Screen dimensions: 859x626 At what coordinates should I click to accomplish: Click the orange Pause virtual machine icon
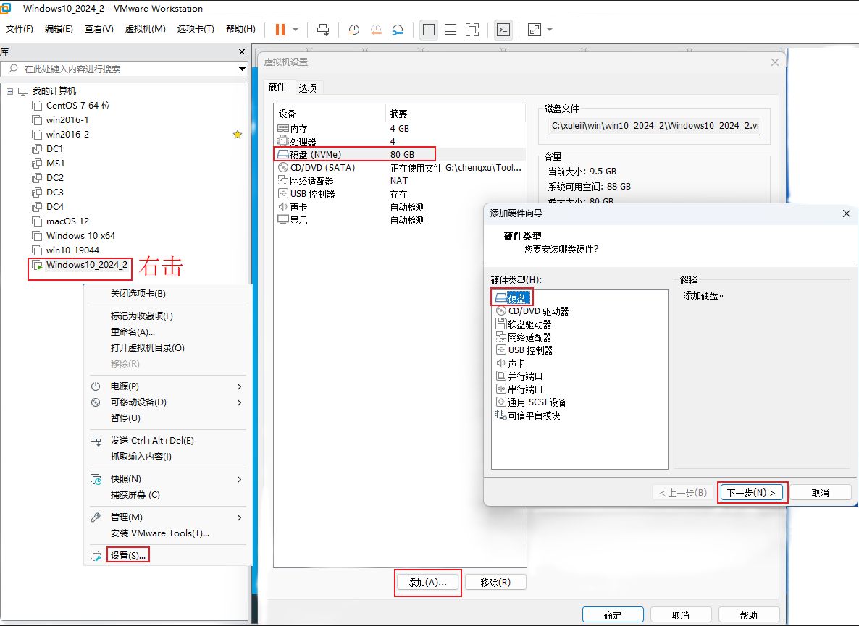(280, 30)
